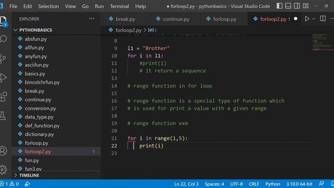Open the Extensions view

(3, 97)
